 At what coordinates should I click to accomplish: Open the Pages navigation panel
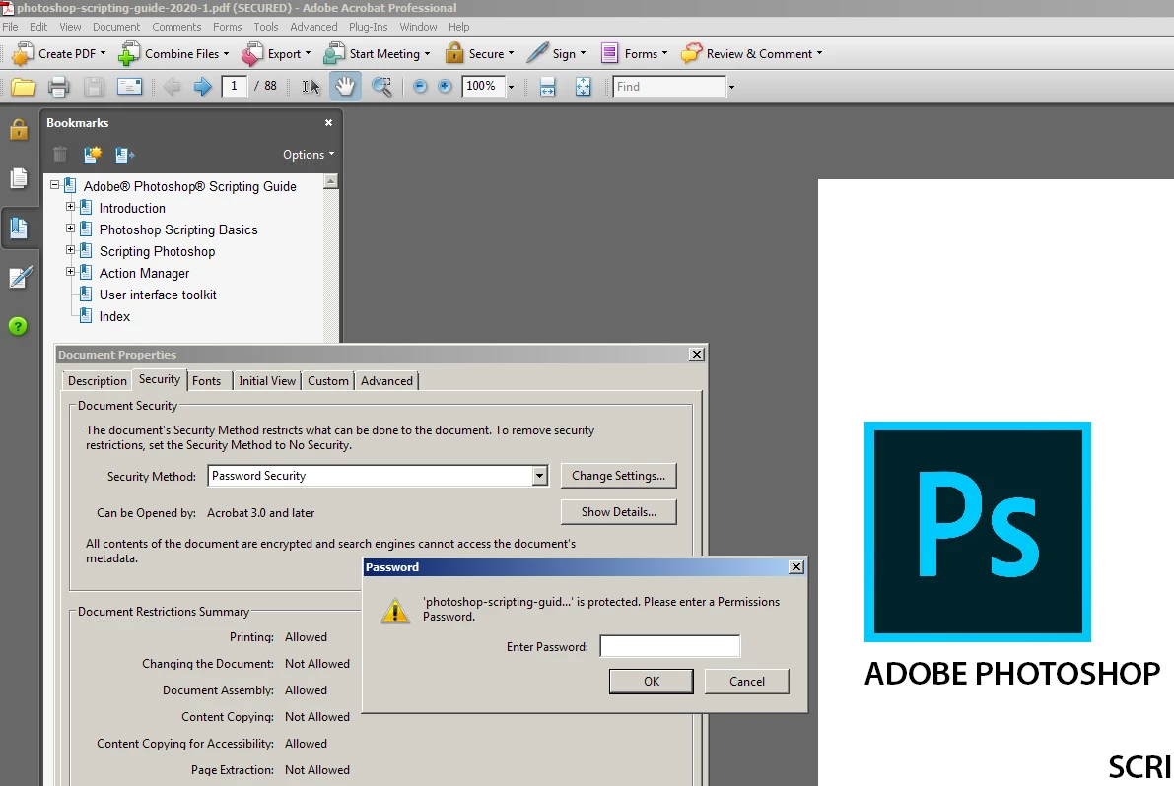point(19,178)
